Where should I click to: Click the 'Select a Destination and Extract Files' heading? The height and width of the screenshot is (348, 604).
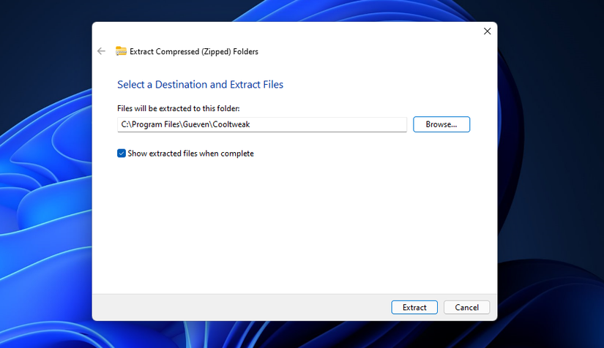click(201, 85)
